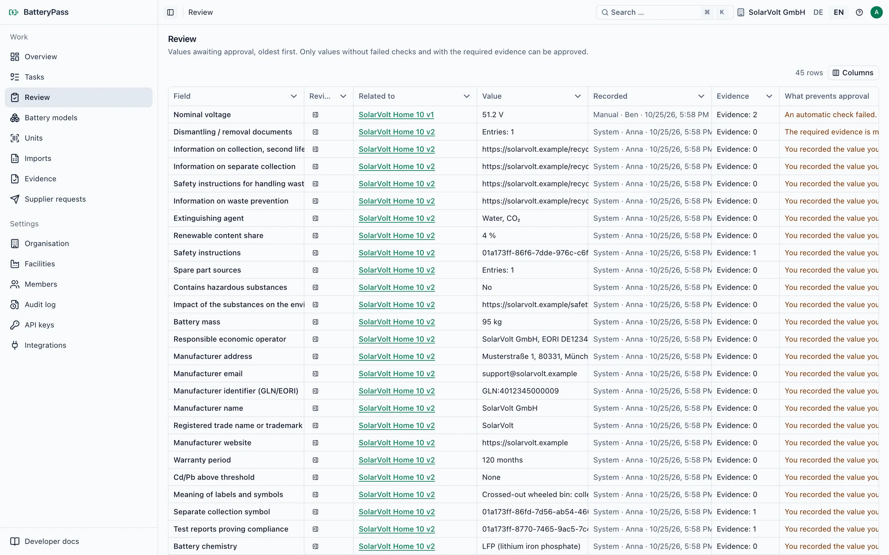Viewport: 889px width, 555px height.
Task: Select the Manufacturer website field cell
Action: click(236, 443)
